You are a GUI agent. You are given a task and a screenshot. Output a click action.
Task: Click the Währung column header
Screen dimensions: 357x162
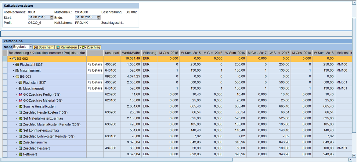(x=150, y=53)
